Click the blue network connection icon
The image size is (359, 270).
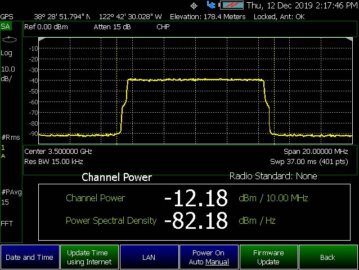click(211, 5)
